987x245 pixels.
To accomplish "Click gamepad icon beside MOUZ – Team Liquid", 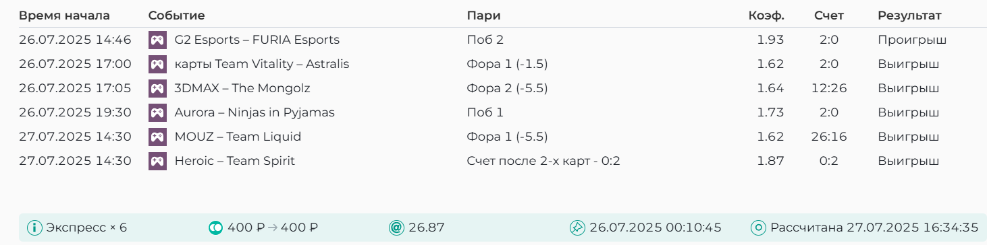I will point(157,137).
